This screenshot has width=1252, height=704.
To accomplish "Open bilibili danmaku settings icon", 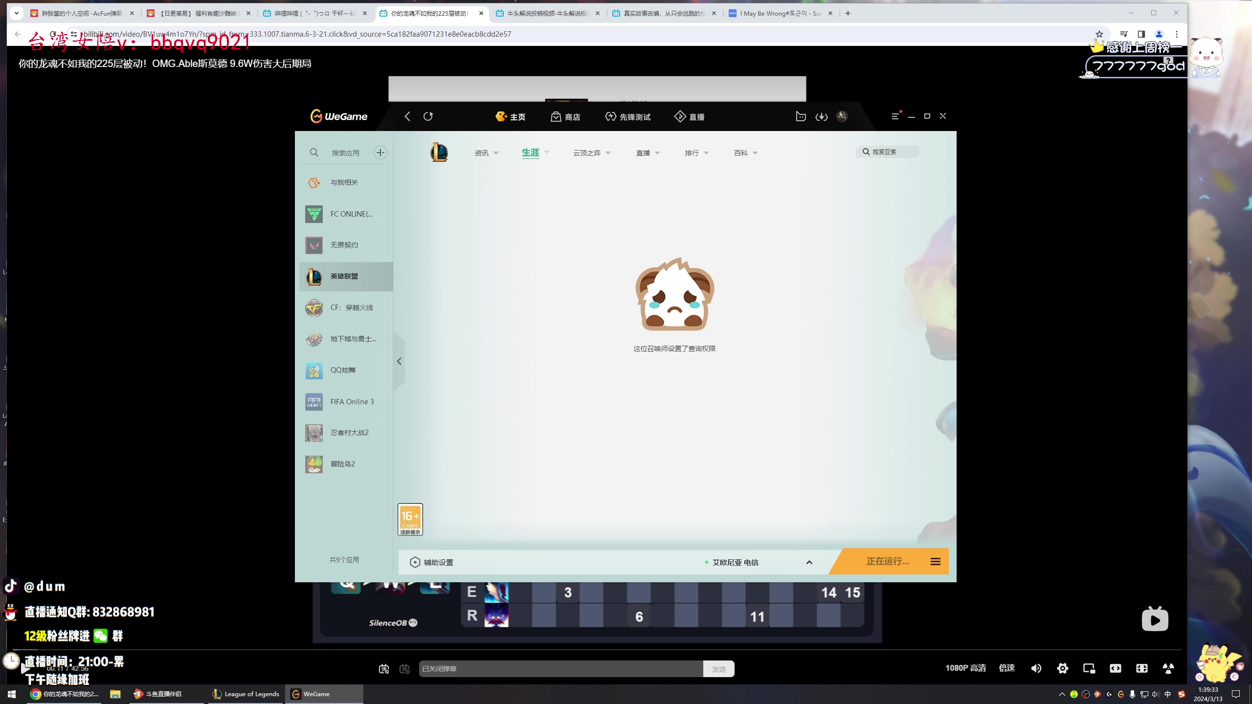I will pos(404,669).
